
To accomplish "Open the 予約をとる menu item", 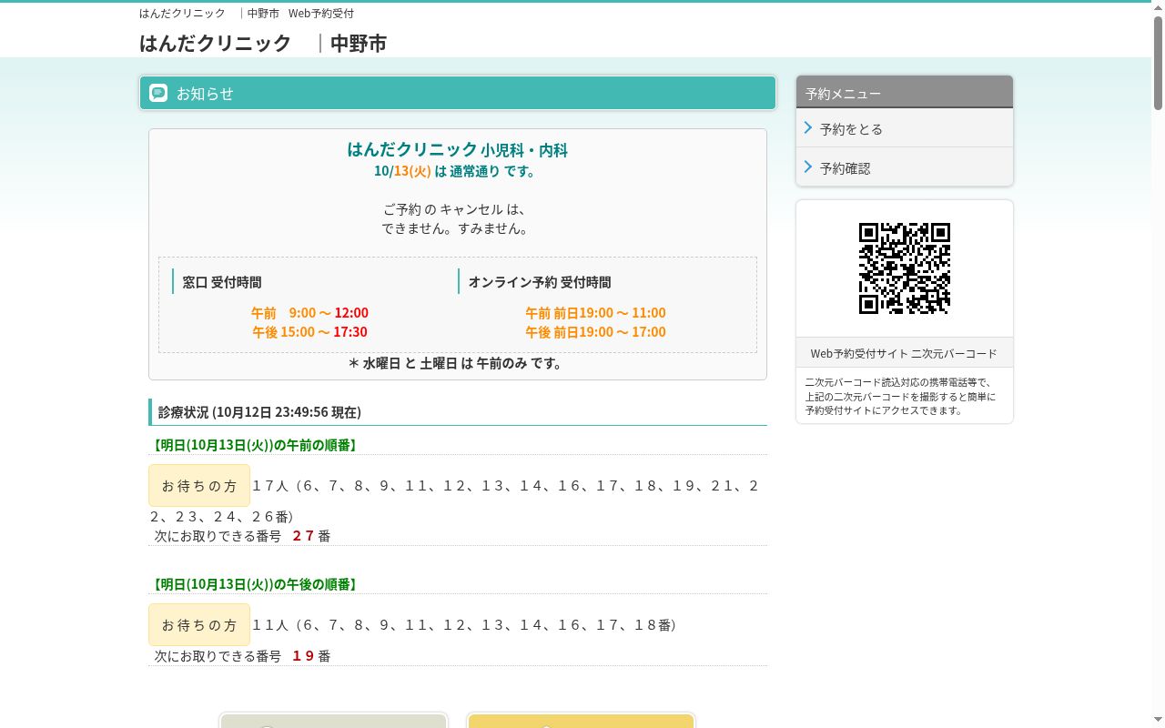I will [905, 128].
